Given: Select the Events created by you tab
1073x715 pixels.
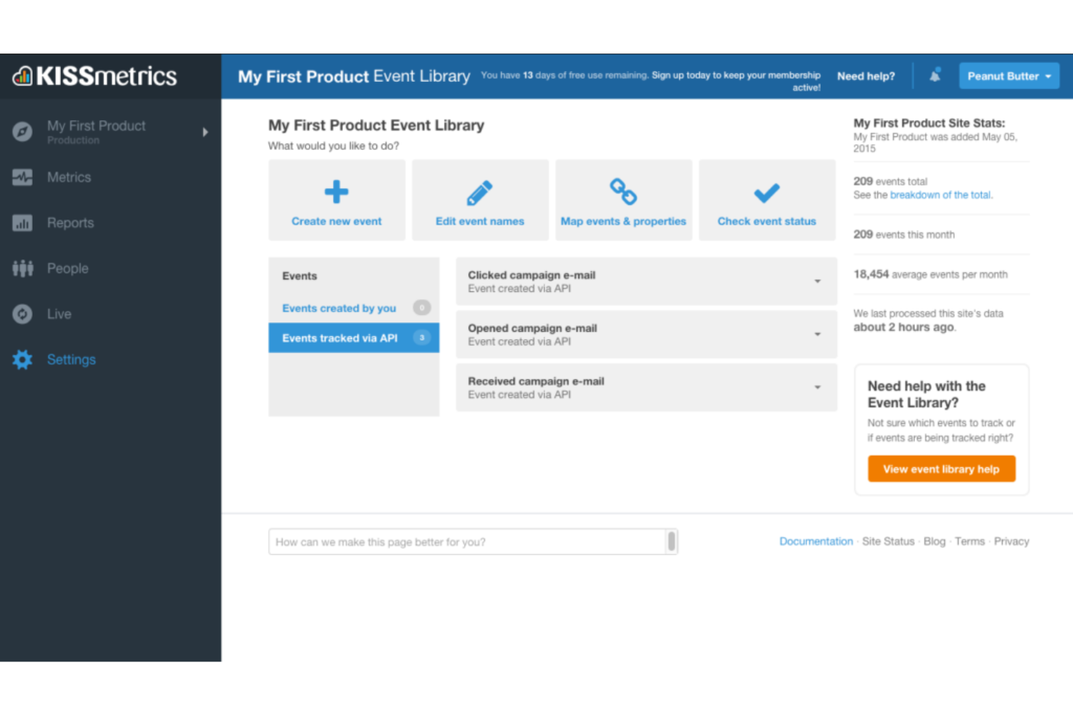Looking at the screenshot, I should [x=354, y=308].
